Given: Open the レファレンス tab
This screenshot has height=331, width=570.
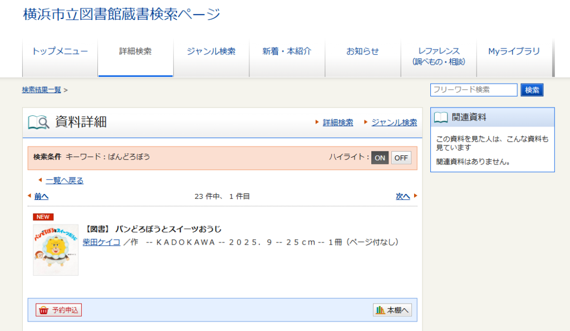Looking at the screenshot, I should (x=439, y=56).
